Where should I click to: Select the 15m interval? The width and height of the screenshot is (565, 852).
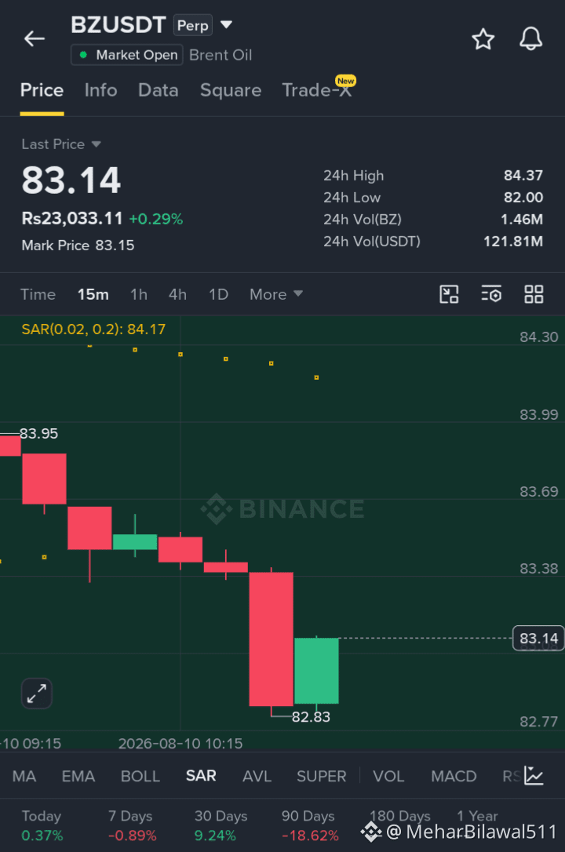coord(93,294)
